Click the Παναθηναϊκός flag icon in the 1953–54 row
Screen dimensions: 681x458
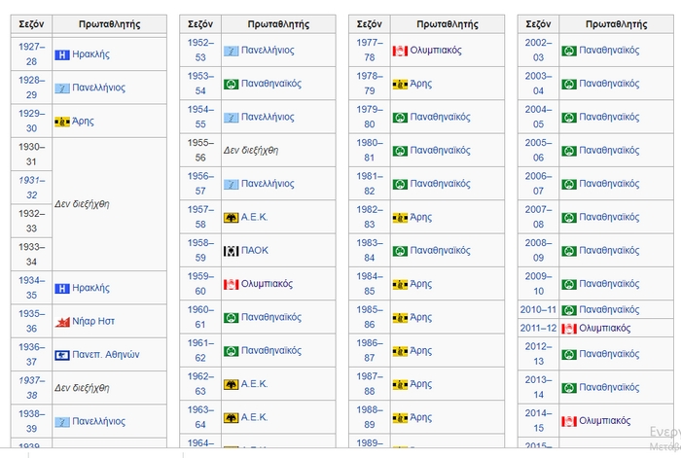pyautogui.click(x=232, y=85)
